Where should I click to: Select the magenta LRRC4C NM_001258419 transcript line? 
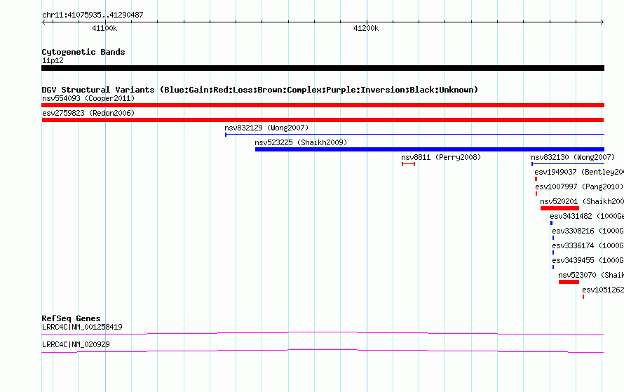pyautogui.click(x=323, y=333)
